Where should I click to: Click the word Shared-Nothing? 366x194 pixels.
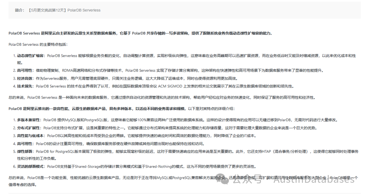pyautogui.click(x=159, y=167)
